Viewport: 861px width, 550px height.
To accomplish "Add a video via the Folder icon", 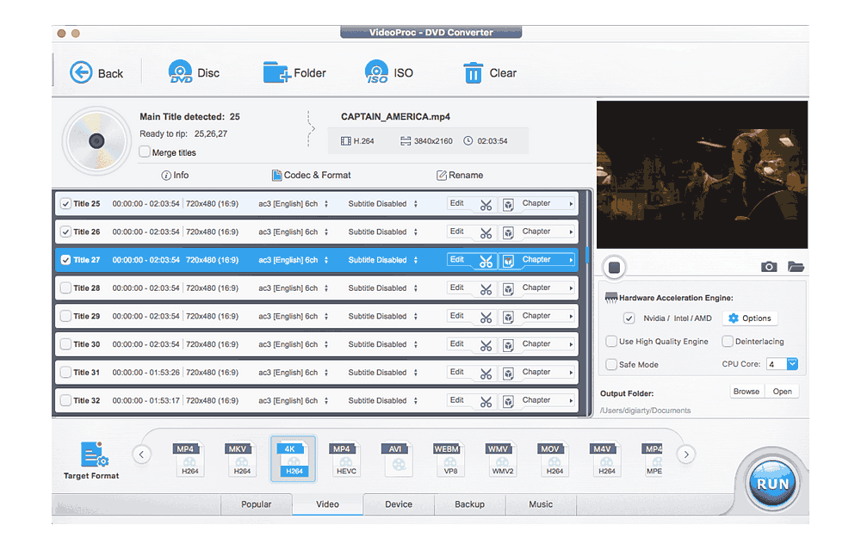I will click(295, 72).
